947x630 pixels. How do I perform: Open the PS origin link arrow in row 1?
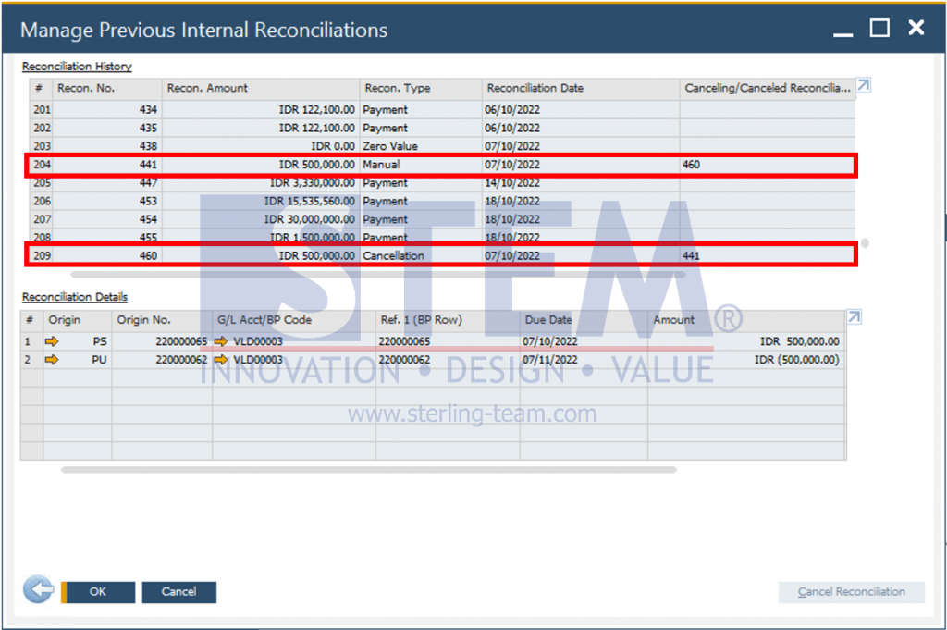pos(52,341)
